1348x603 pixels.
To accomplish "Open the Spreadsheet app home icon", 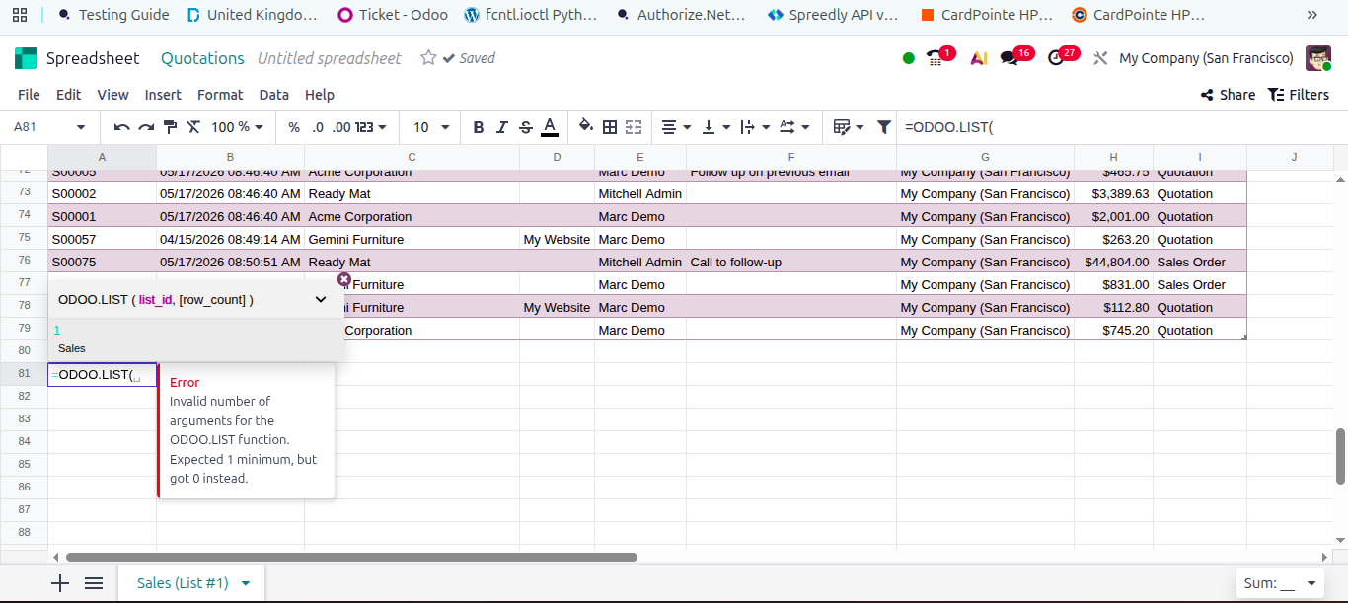I will coord(25,58).
